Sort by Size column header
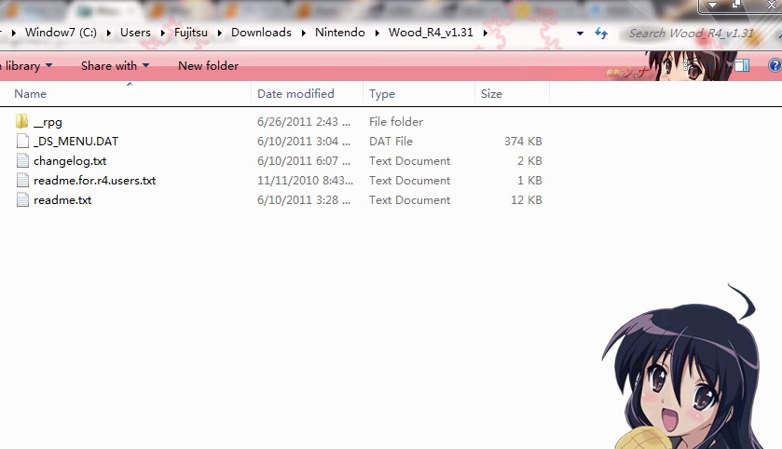782x449 pixels. [512, 94]
